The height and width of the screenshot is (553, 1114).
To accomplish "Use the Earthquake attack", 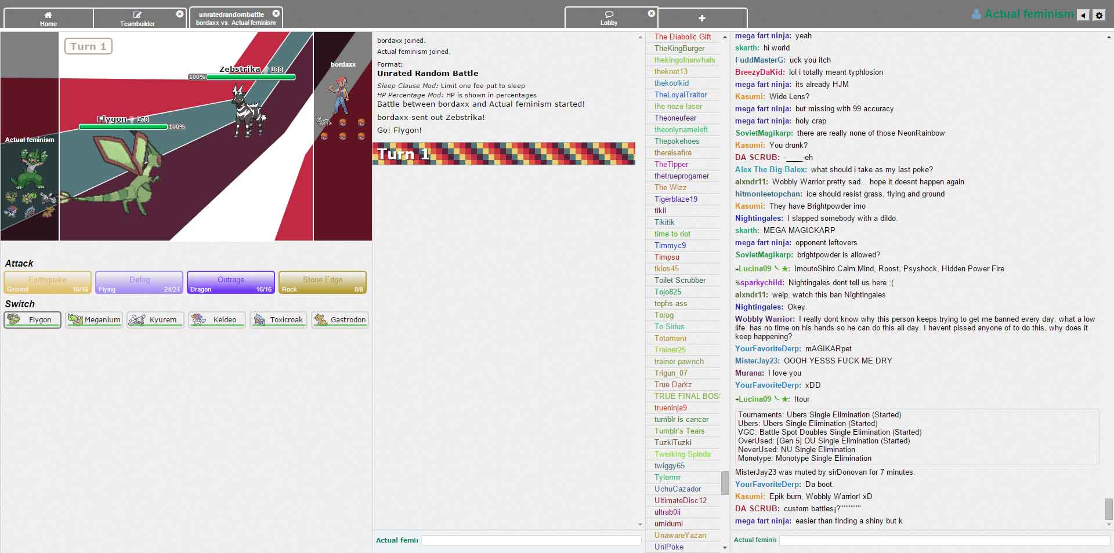I will (x=48, y=283).
